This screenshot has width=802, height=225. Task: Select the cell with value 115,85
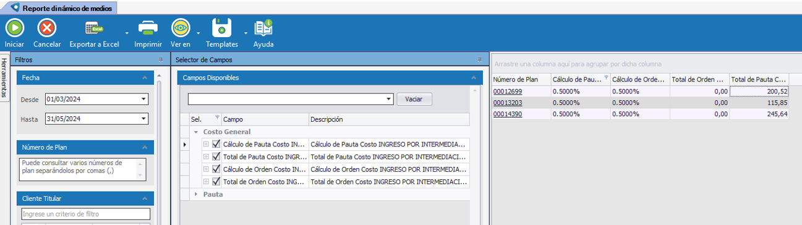click(x=759, y=103)
